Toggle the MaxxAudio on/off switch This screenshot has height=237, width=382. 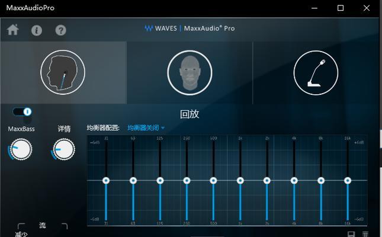pyautogui.click(x=22, y=111)
